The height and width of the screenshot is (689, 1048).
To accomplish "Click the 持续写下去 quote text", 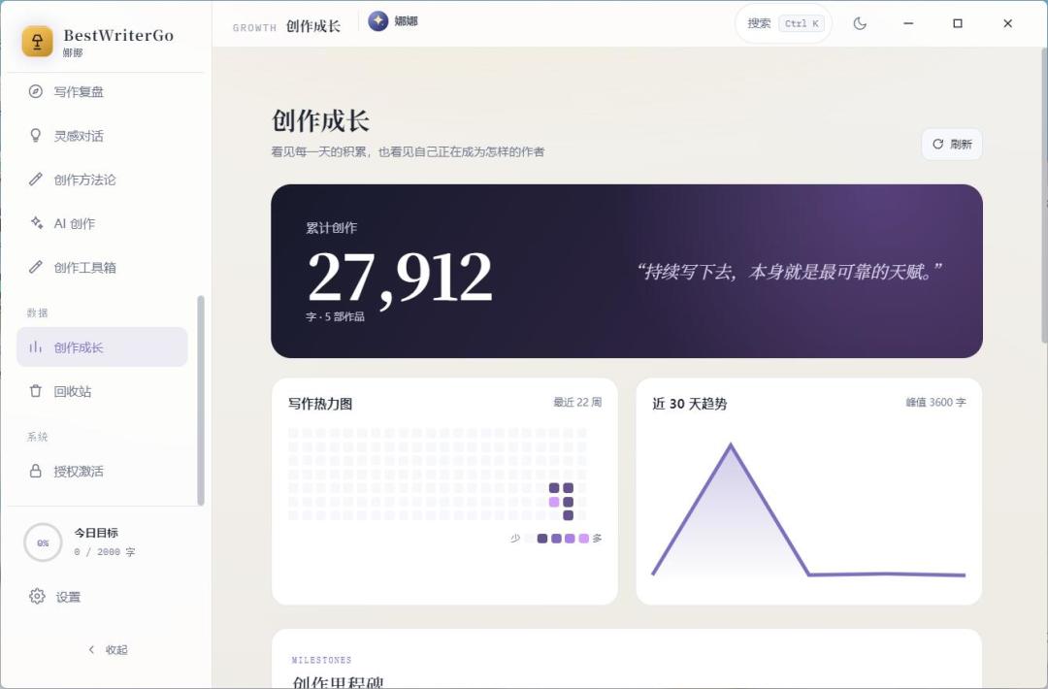I will (x=789, y=272).
